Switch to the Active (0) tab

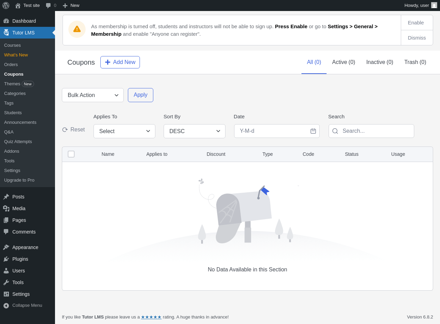click(x=343, y=62)
